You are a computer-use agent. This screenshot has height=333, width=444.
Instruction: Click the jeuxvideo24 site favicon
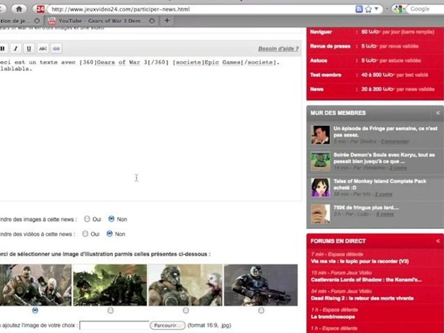pyautogui.click(x=40, y=9)
